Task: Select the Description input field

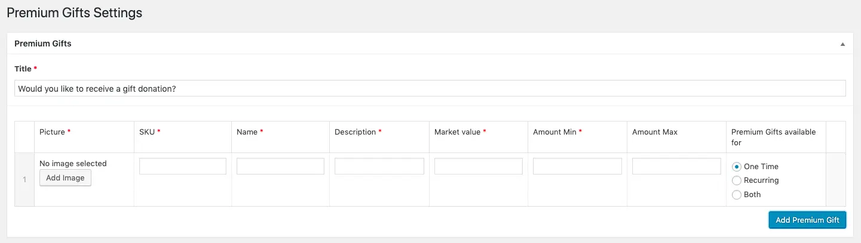Action: [x=379, y=166]
